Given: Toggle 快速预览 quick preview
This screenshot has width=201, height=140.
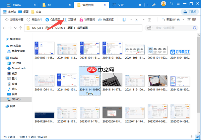Looking at the screenshot, I should pos(106,20).
